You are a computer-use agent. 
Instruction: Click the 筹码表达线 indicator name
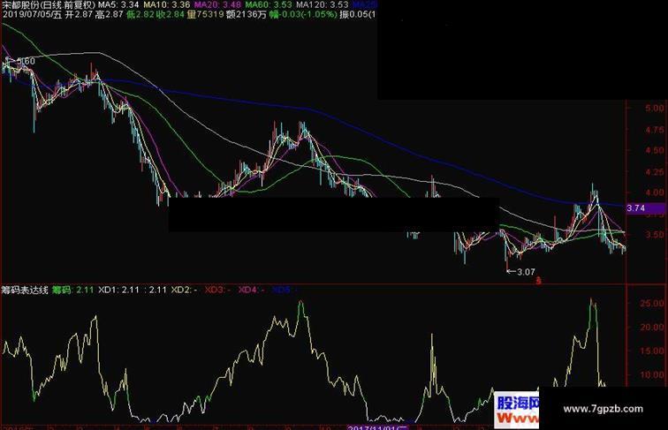click(x=25, y=290)
